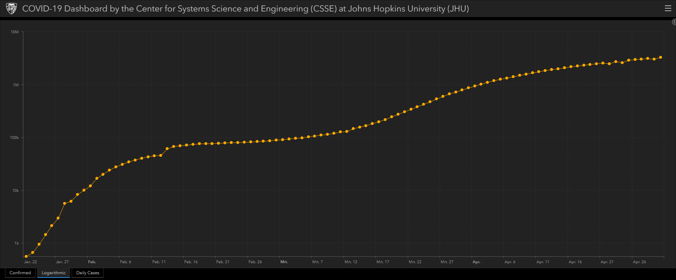This screenshot has height=280, width=676.
Task: Click the 1k y-axis label
Action: (x=16, y=243)
